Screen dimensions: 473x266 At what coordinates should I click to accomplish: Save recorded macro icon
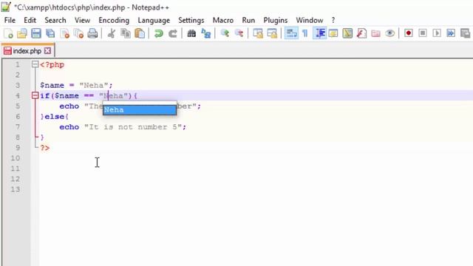(465, 33)
